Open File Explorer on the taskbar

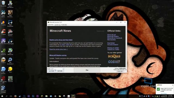(x=46, y=96)
